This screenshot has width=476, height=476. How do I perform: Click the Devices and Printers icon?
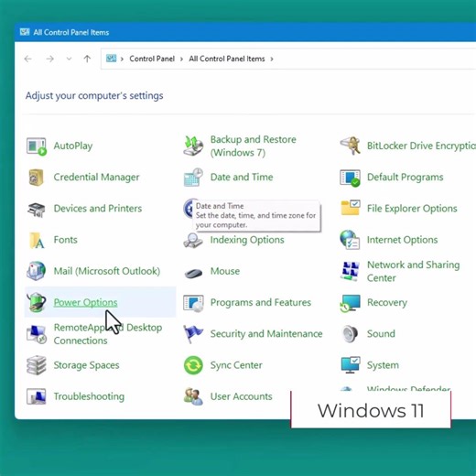pos(37,210)
